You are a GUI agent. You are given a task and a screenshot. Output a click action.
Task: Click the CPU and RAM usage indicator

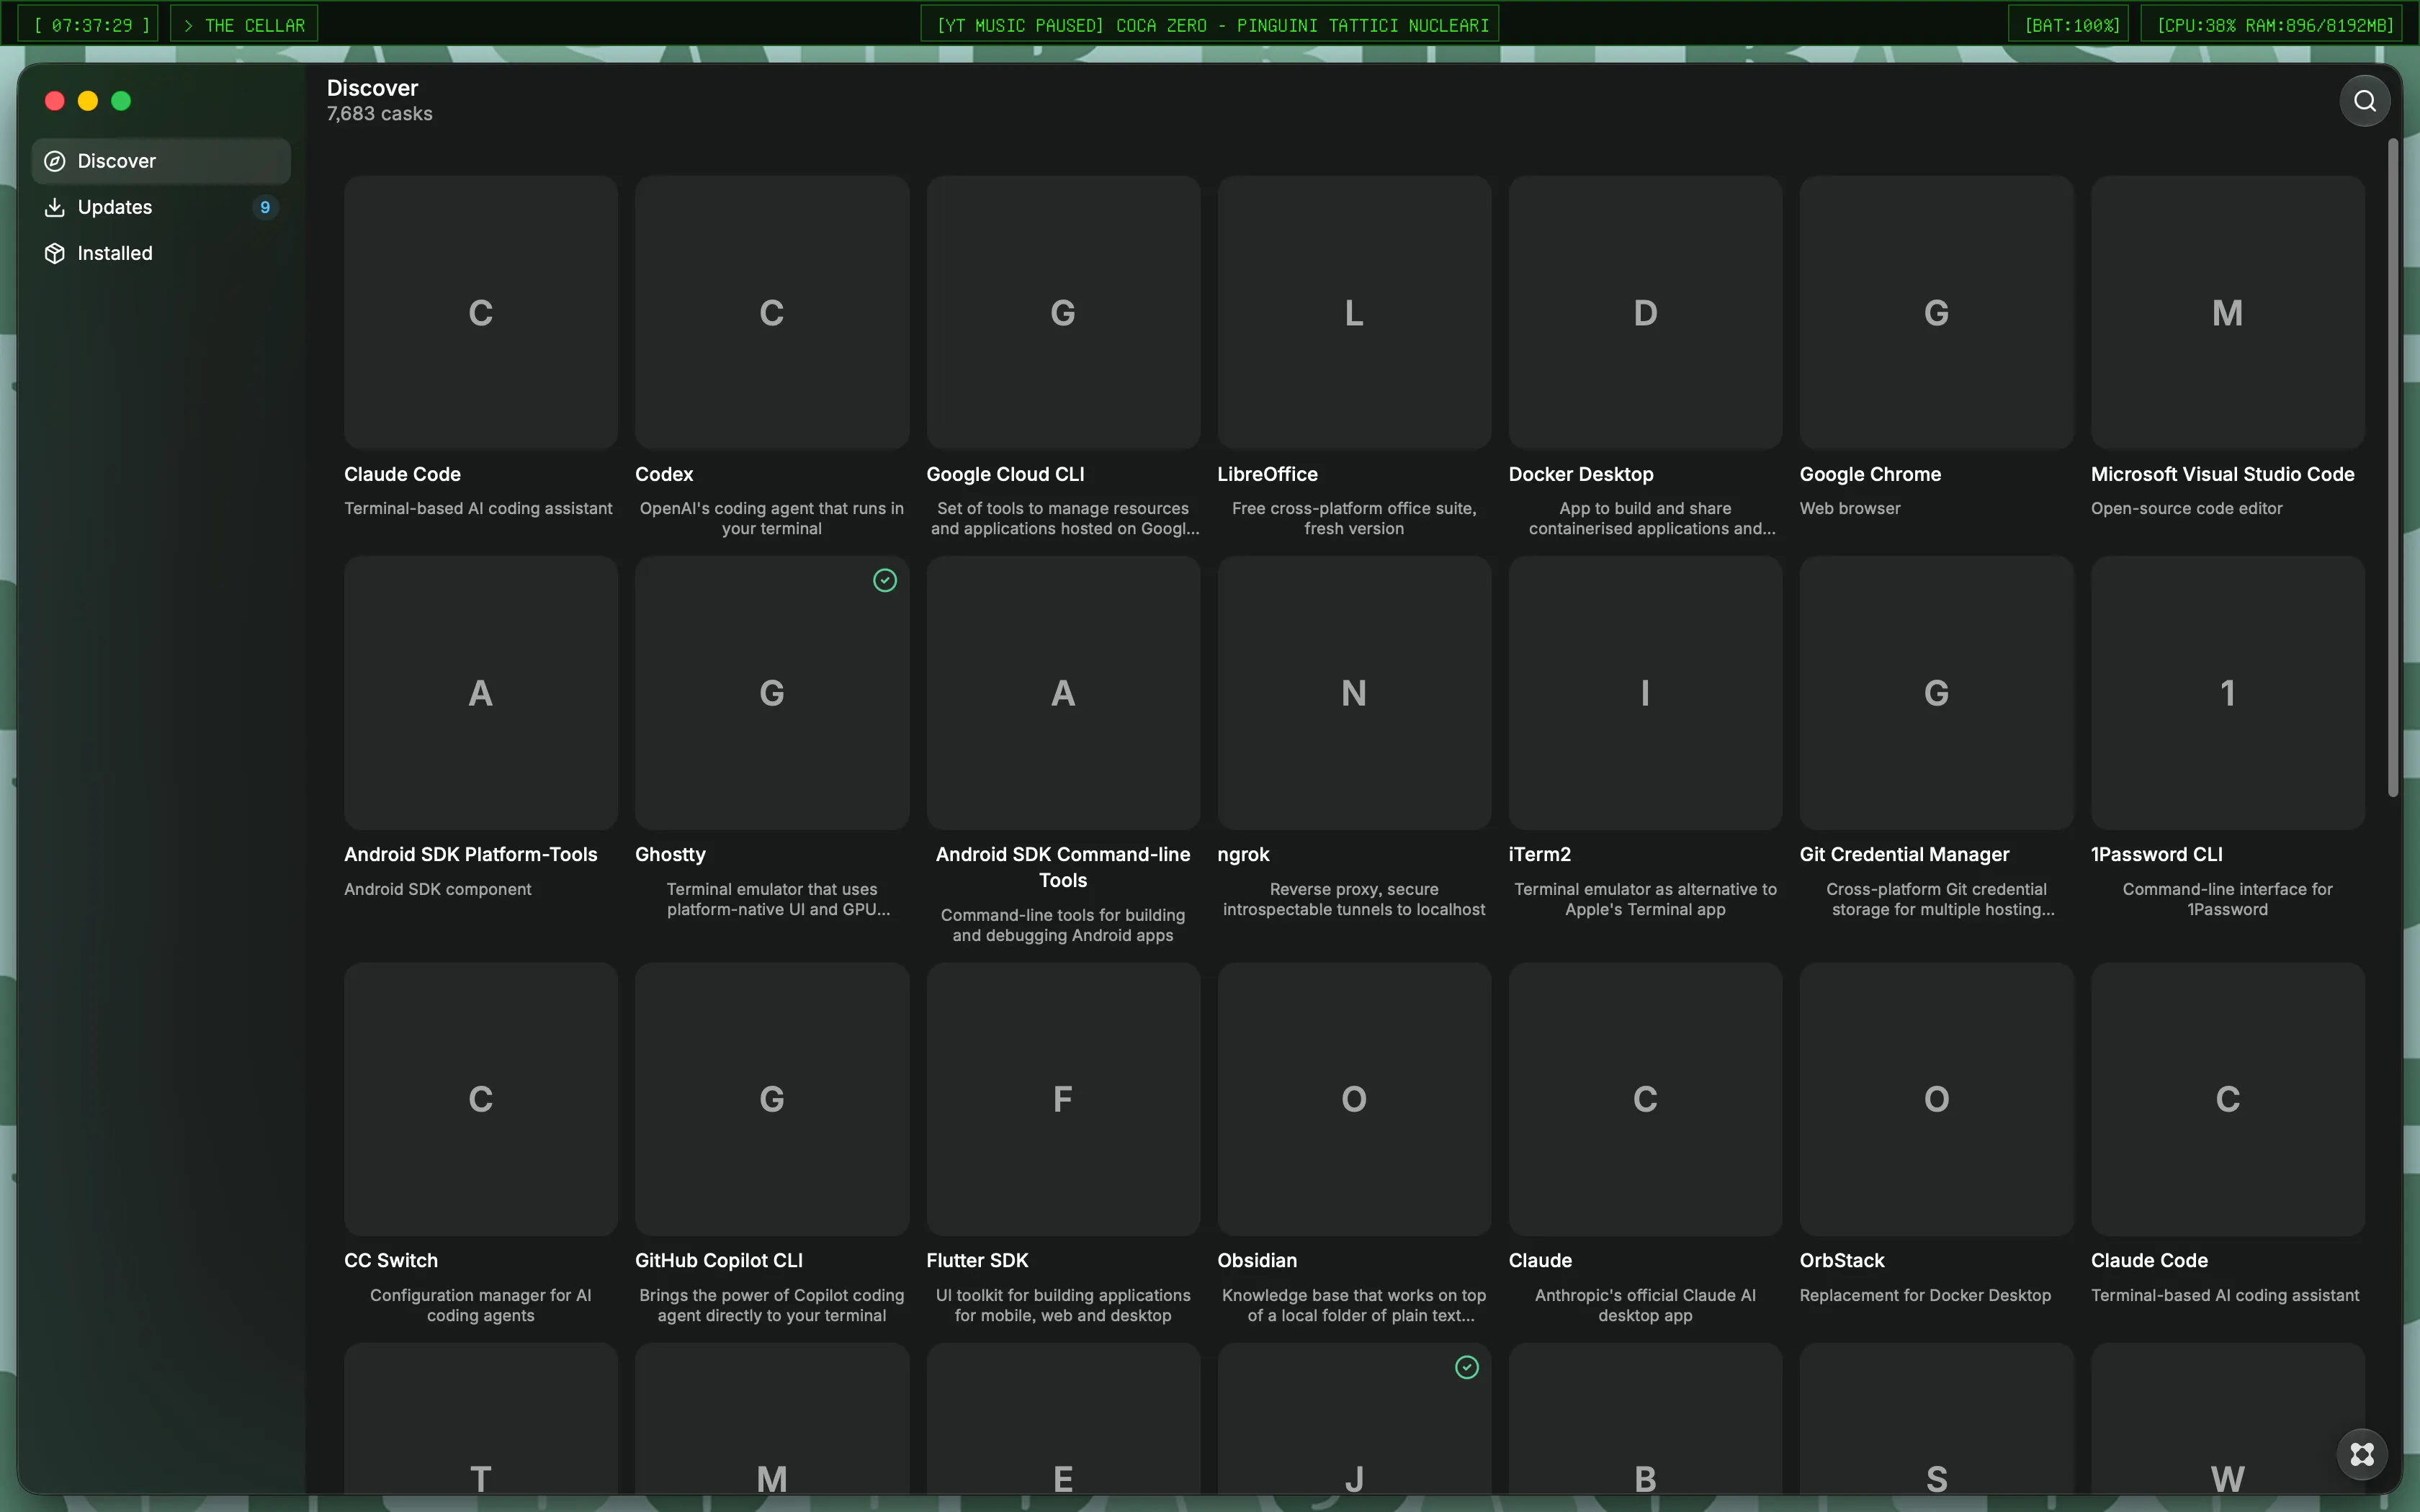click(2272, 25)
